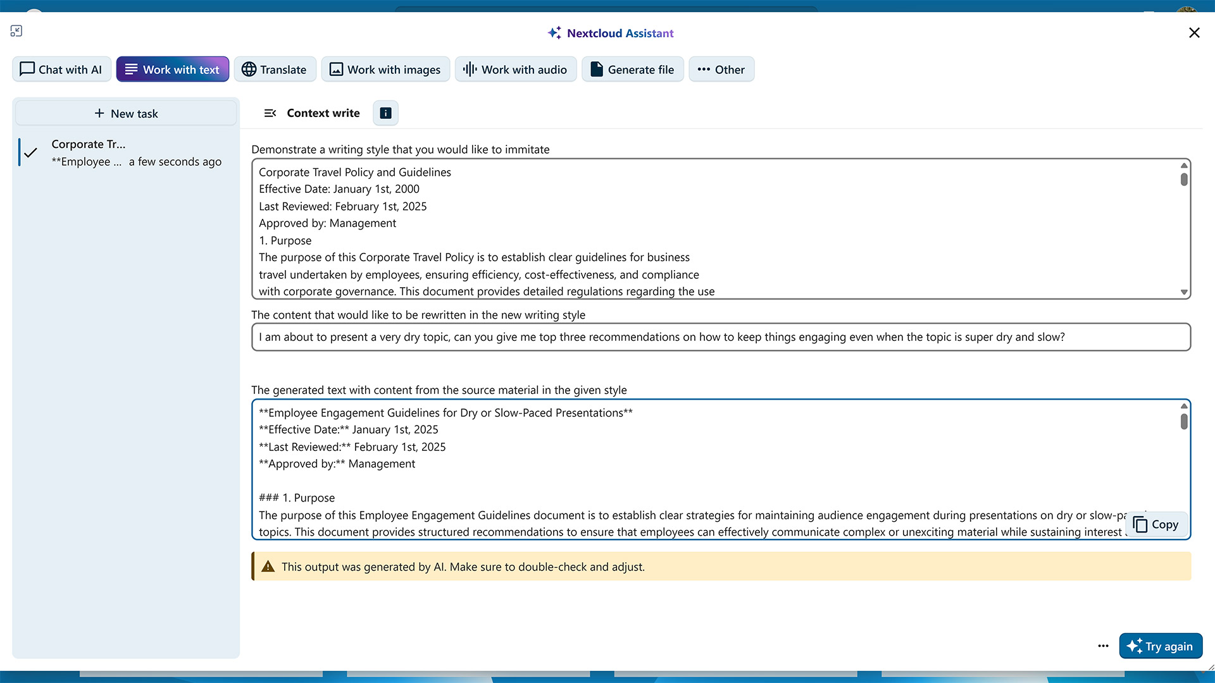Click the checkmark icon of Corporate Tr... task
The image size is (1215, 683).
(x=30, y=152)
